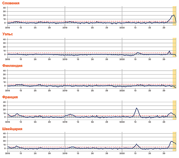The width and height of the screenshot is (179, 158).
Task: Select the Франция heading
Action: tap(10, 97)
